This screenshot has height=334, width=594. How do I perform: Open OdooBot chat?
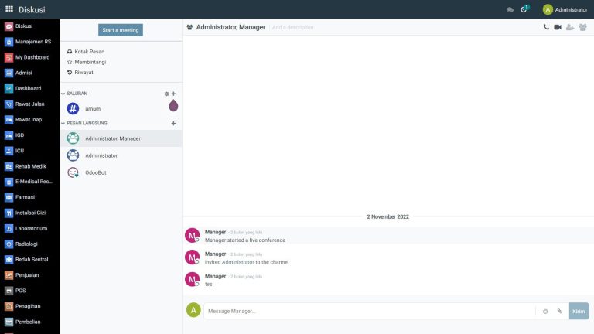(121, 172)
